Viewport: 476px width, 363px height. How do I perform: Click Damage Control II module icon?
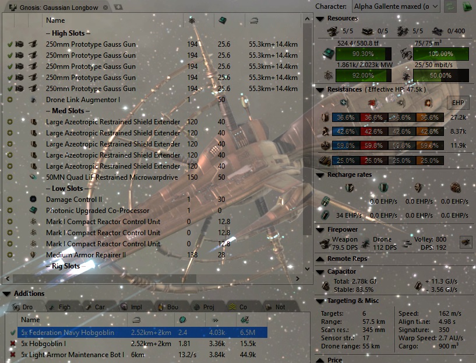click(x=33, y=200)
